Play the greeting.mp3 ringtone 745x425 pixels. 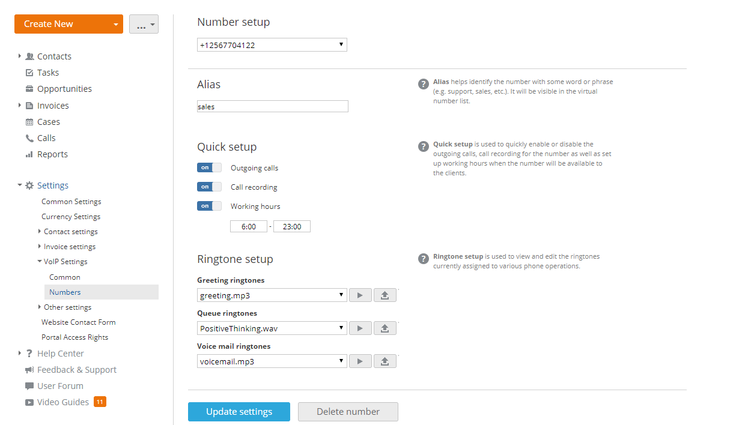360,295
